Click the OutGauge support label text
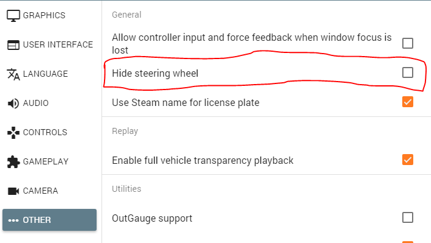 point(152,219)
